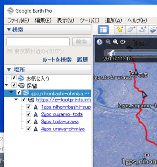Select the Add Placemark pushpin tool
Screen dimensions: 157x167
click(119, 30)
